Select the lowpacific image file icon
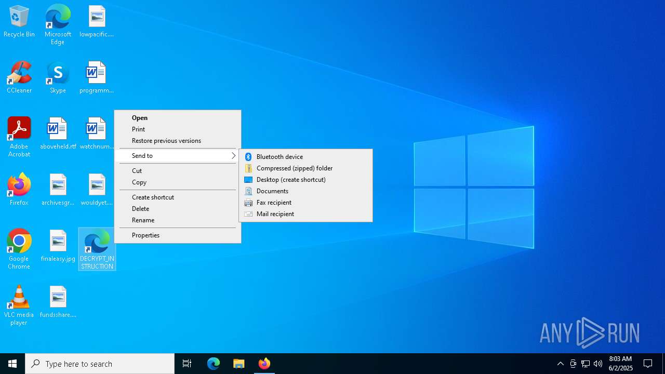This screenshot has height=374, width=665. pyautogui.click(x=97, y=22)
